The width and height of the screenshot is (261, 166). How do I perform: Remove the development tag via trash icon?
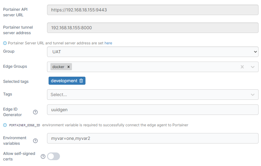click(81, 81)
